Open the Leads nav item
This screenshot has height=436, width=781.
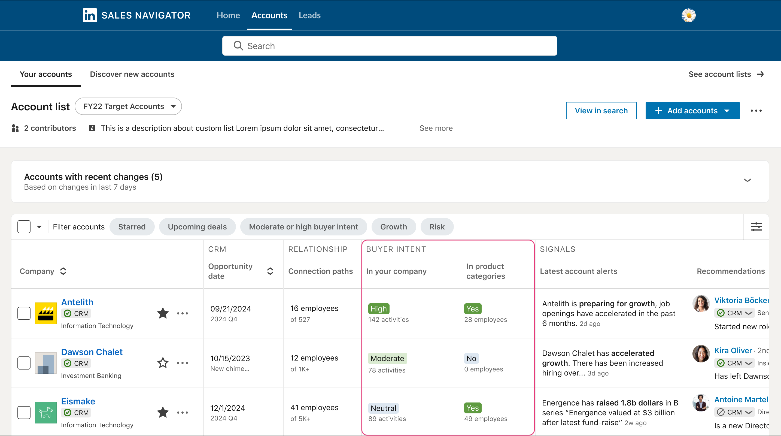[309, 15]
